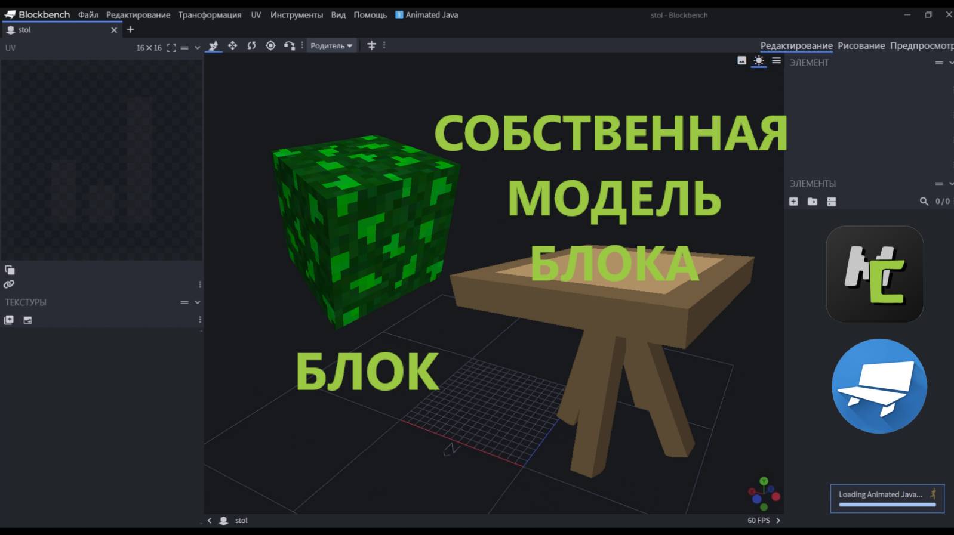Close the stol tab
This screenshot has height=535, width=954.
[x=114, y=30]
